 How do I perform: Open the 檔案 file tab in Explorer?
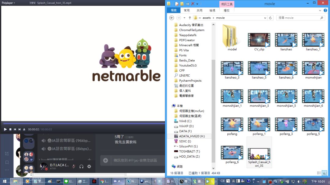(174, 10)
